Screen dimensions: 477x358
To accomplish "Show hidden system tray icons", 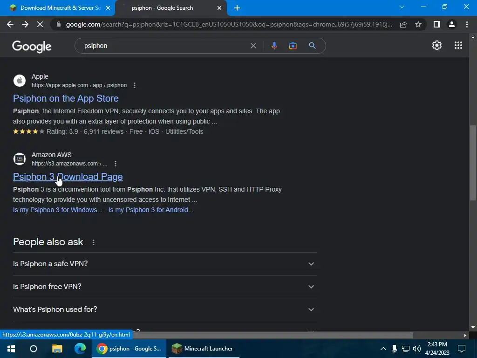I will (x=383, y=349).
